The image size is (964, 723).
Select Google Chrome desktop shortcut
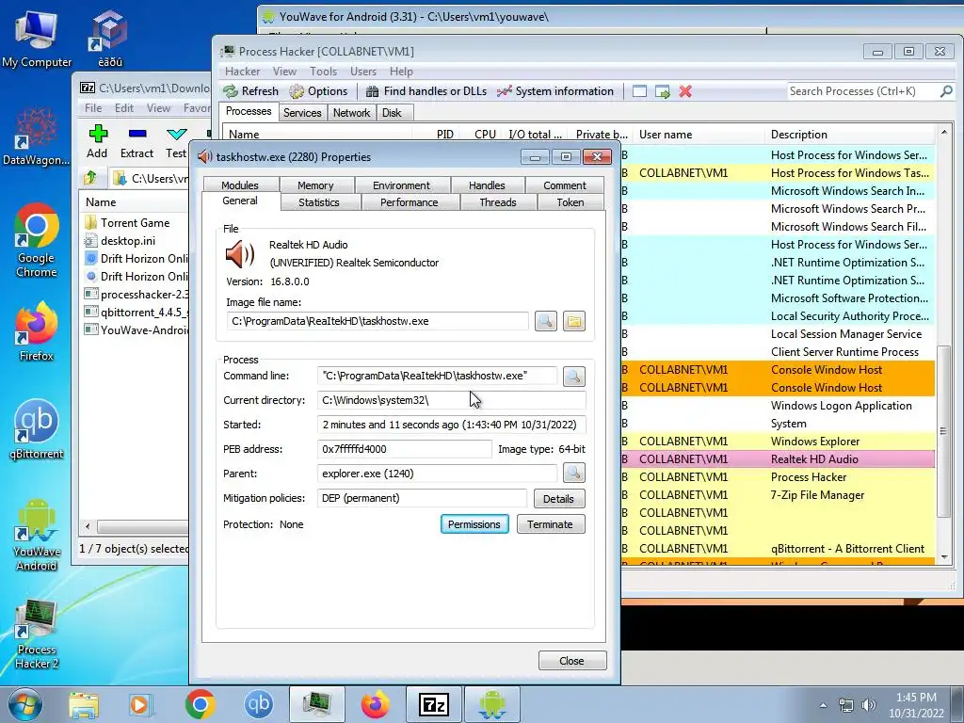[x=37, y=240]
